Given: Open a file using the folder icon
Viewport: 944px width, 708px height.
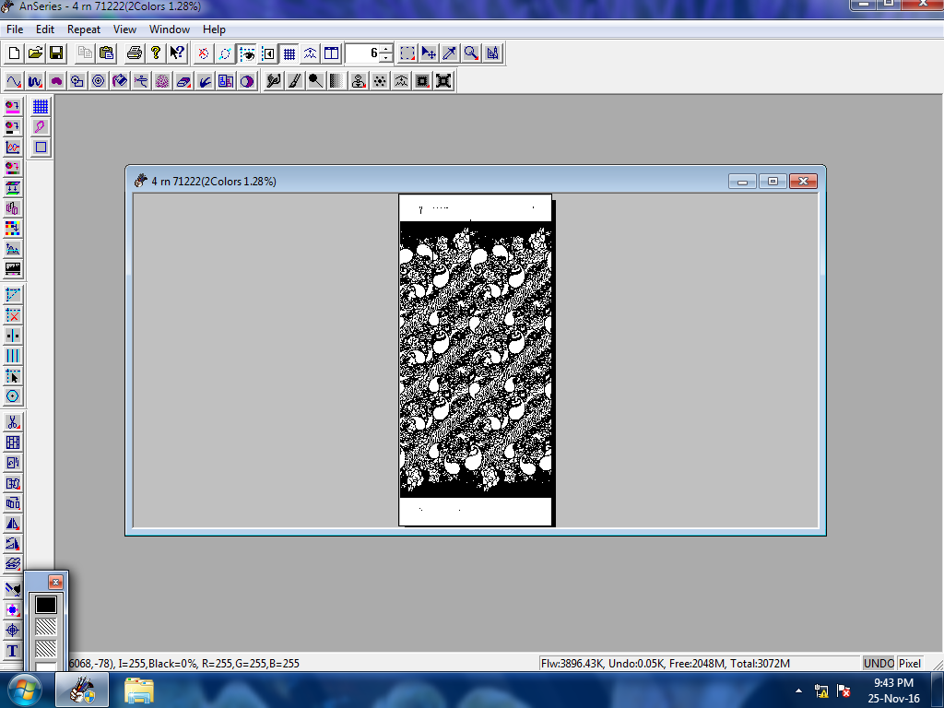Looking at the screenshot, I should pos(35,53).
